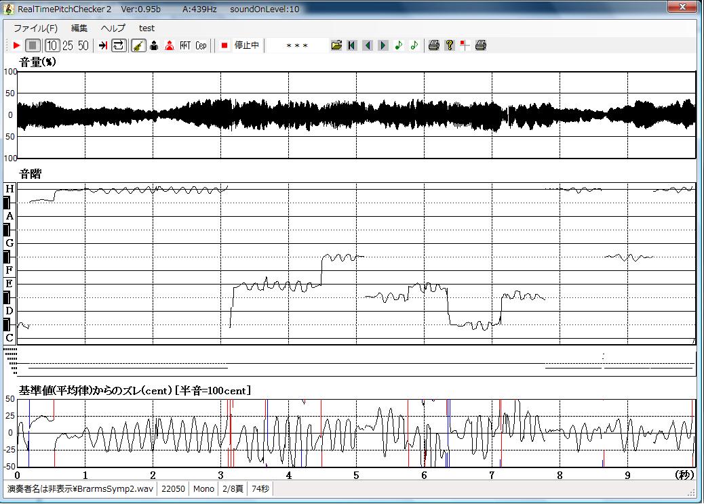Open the ヘルプ menu

113,28
